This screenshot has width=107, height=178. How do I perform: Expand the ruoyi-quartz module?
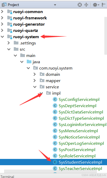[2, 30]
